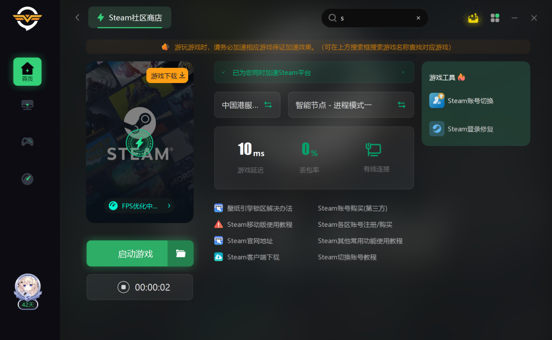Open the Steam各区账号注册/购买 link

[355, 225]
